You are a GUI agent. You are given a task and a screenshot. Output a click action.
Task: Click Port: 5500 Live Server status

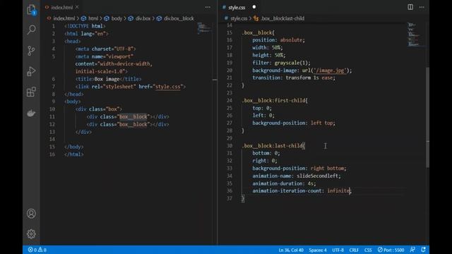click(x=391, y=250)
